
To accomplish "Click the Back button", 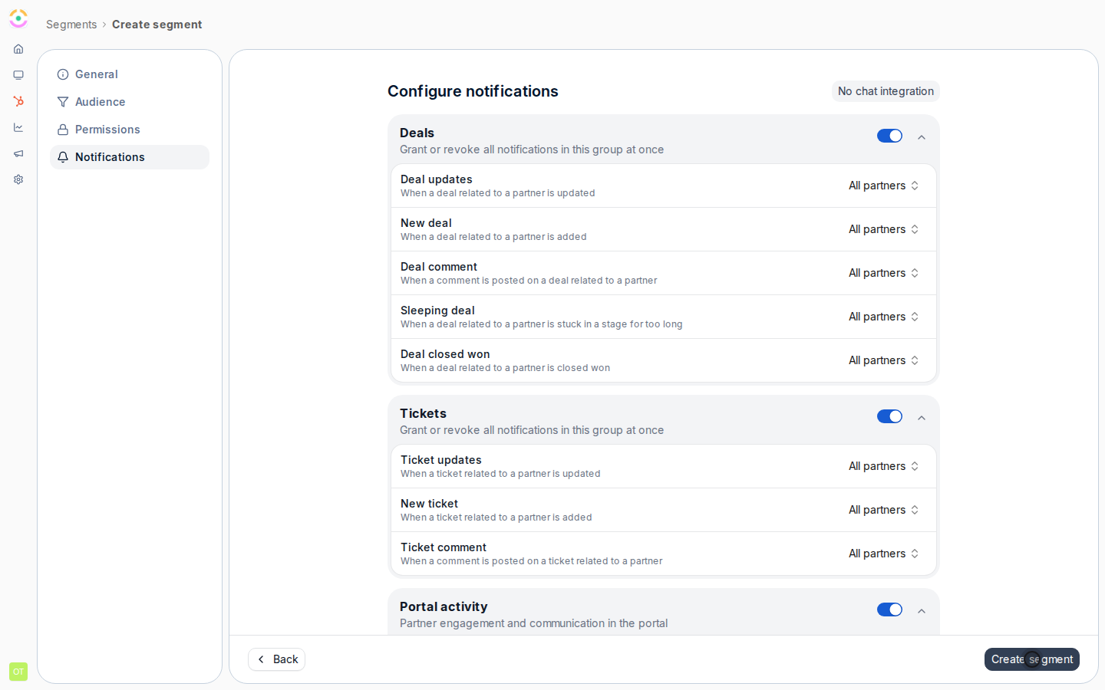I will click(x=277, y=659).
